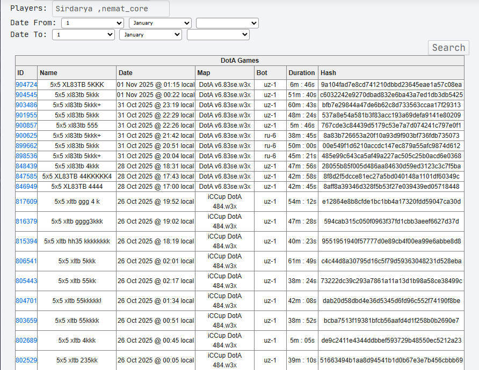
Task: Click the Map column header
Action: point(224,73)
